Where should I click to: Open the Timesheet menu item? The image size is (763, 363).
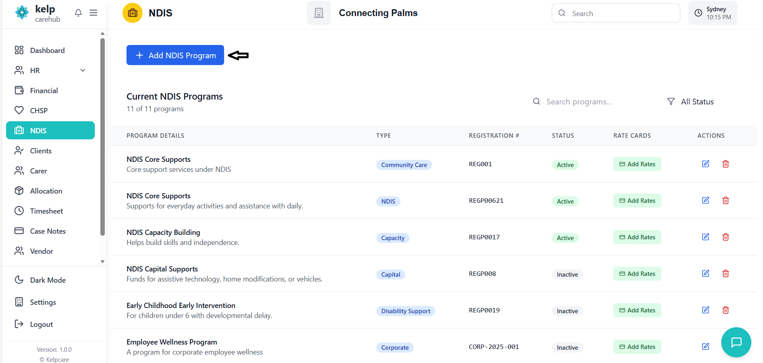(46, 211)
